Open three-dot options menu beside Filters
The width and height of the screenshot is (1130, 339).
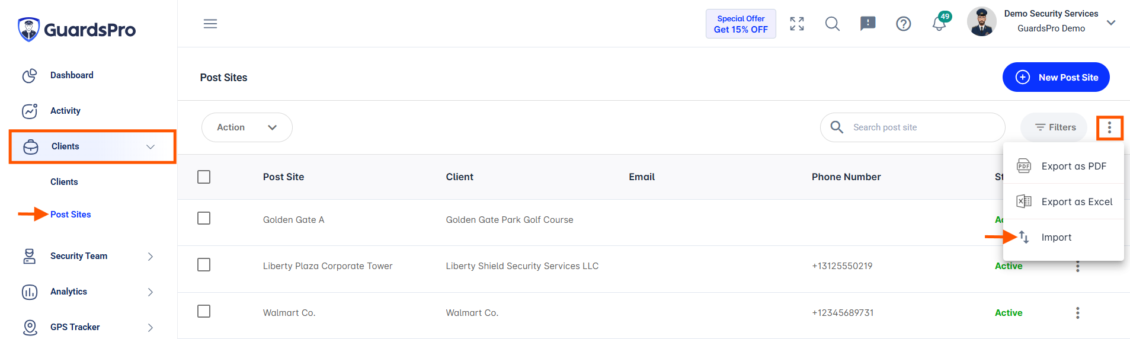[x=1110, y=127]
